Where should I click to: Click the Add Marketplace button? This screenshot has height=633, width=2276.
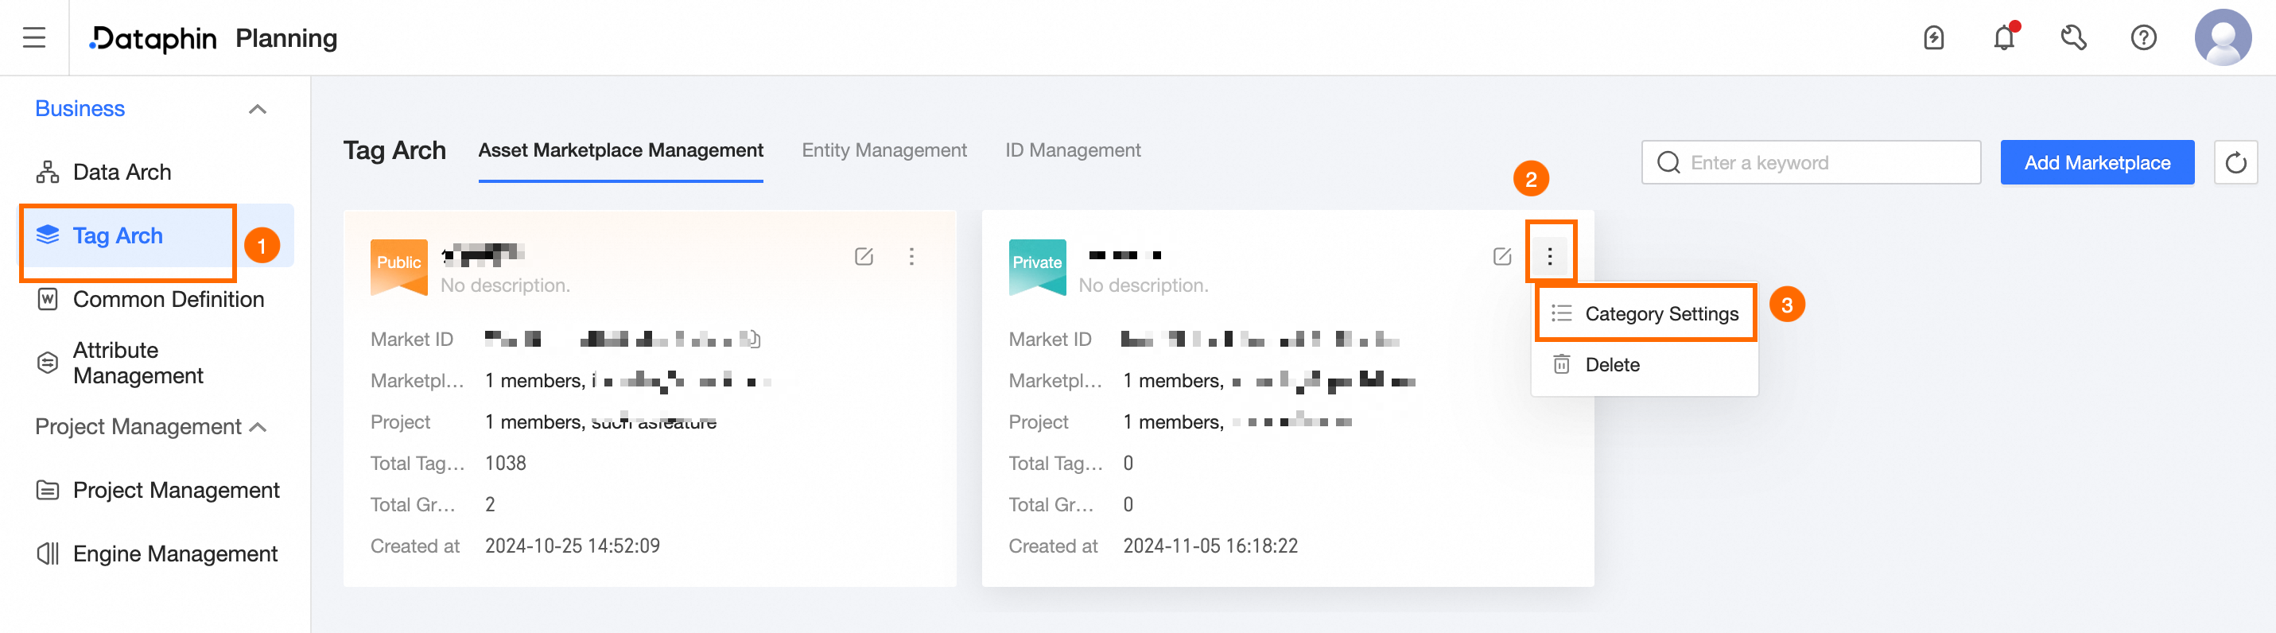click(2095, 163)
